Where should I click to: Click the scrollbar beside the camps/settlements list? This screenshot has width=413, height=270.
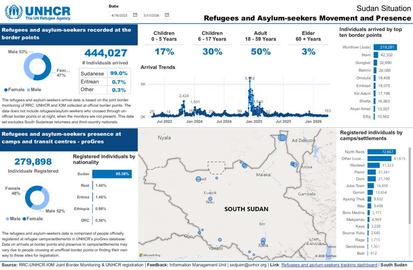(410, 182)
